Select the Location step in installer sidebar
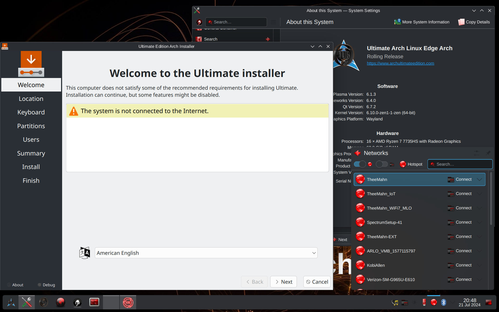The height and width of the screenshot is (312, 499). click(31, 99)
